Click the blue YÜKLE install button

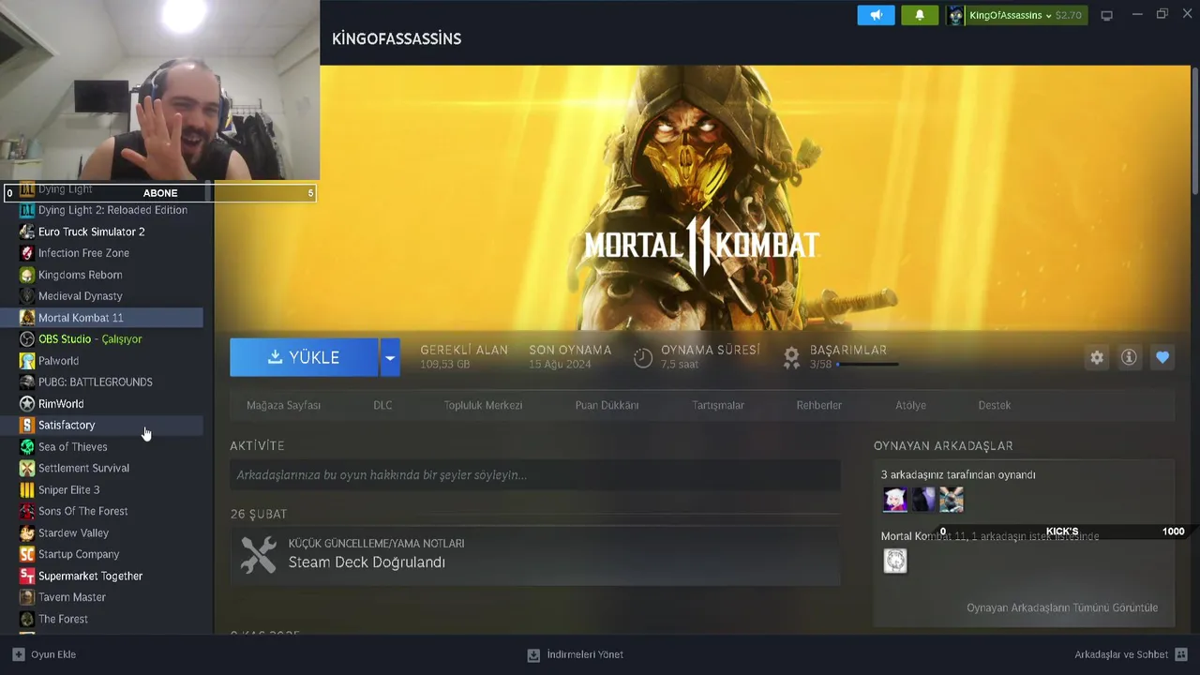304,357
